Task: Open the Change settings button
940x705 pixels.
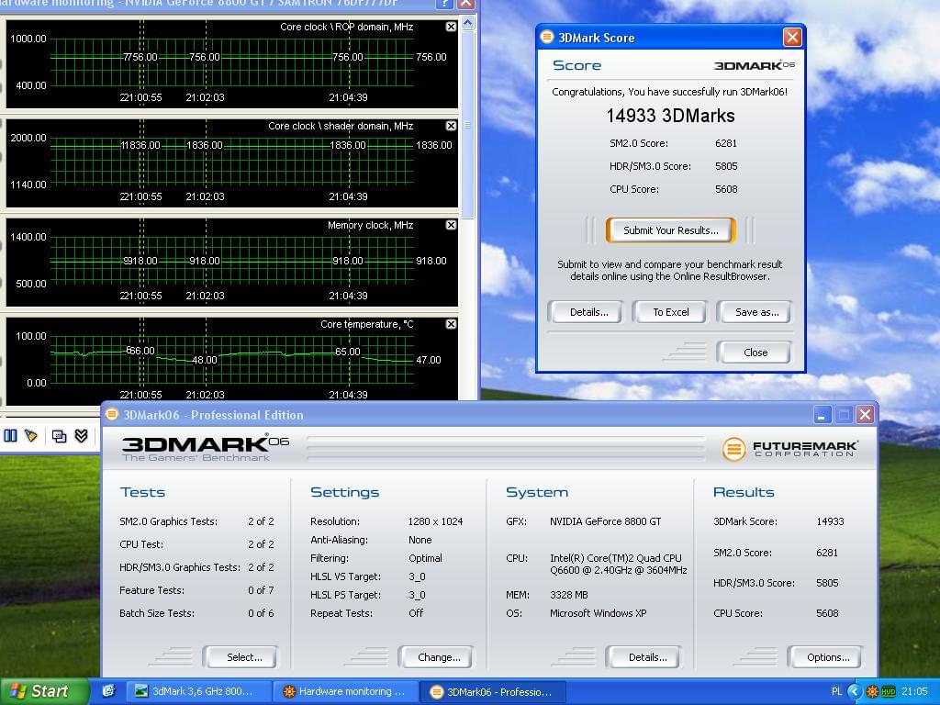Action: point(438,657)
